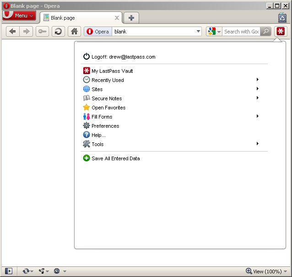
Task: Expand the Fill Forms submenu arrow
Action: point(258,116)
